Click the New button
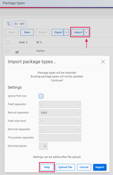This screenshot has width=113, height=175. 27,32
